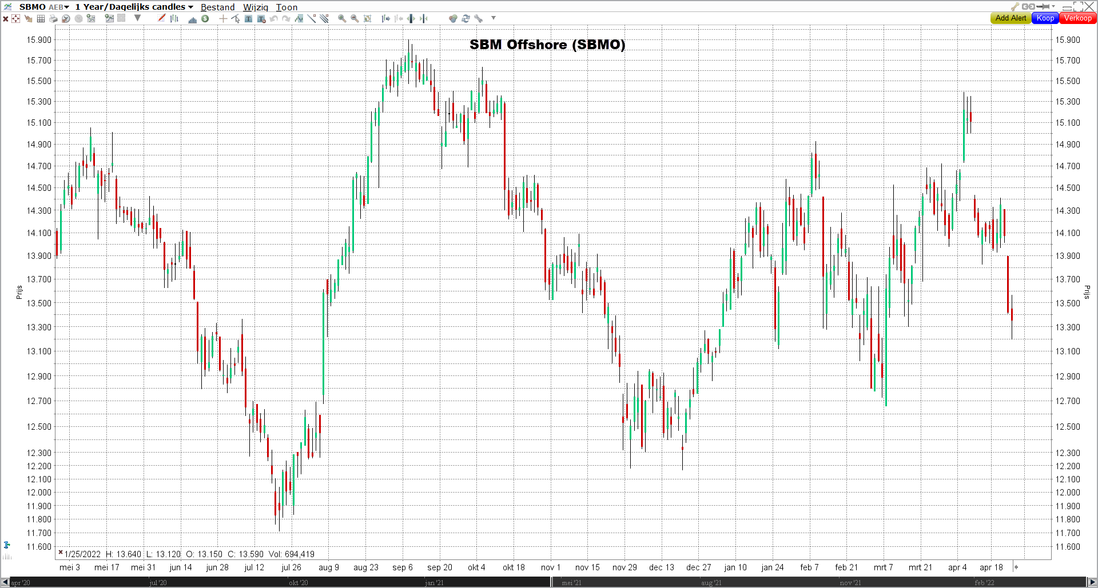Screen dimensions: 1098x588
Task: Click the fit chart to window icon
Action: click(x=367, y=19)
